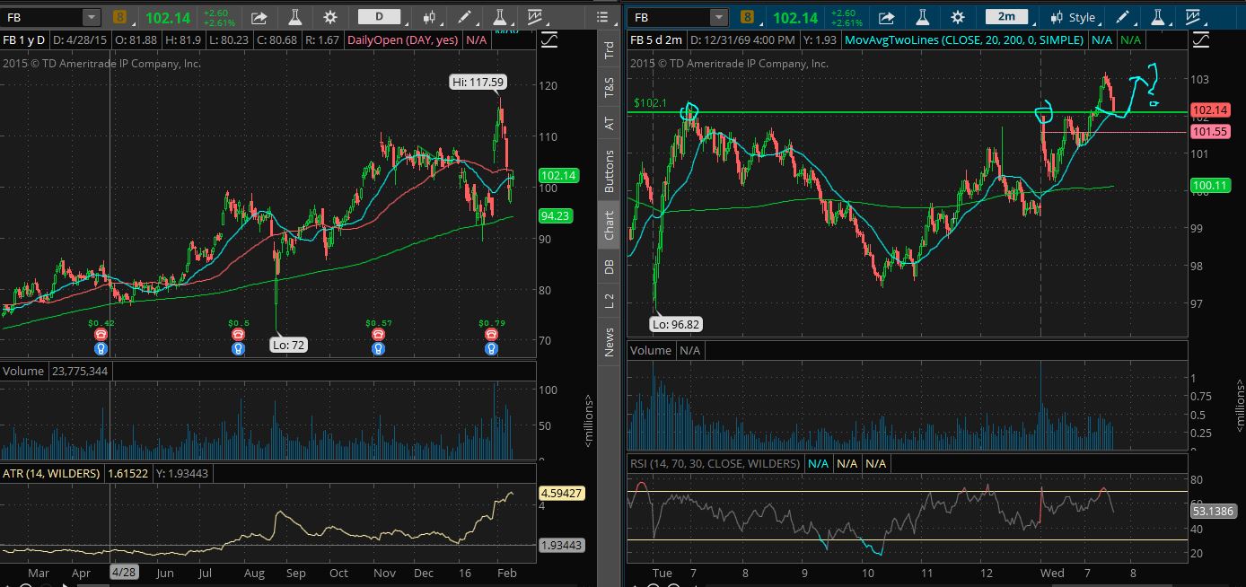
Task: Click the Lo: 96.82 price bubble
Action: 676,325
